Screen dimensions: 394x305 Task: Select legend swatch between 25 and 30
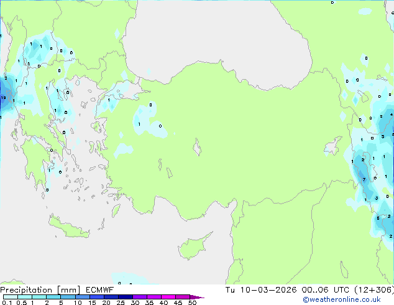tap(127, 297)
